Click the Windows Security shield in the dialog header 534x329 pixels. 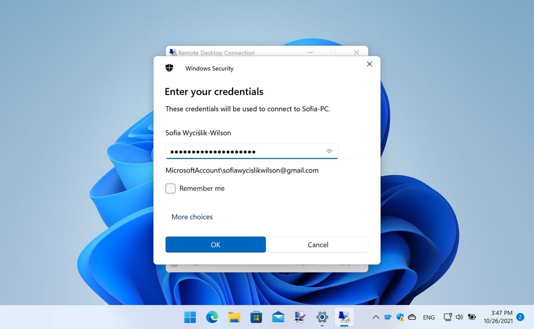(x=169, y=67)
